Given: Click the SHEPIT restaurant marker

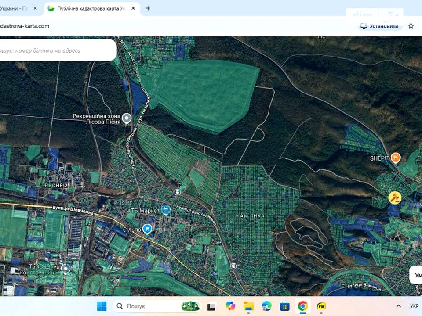Looking at the screenshot, I should (x=396, y=157).
